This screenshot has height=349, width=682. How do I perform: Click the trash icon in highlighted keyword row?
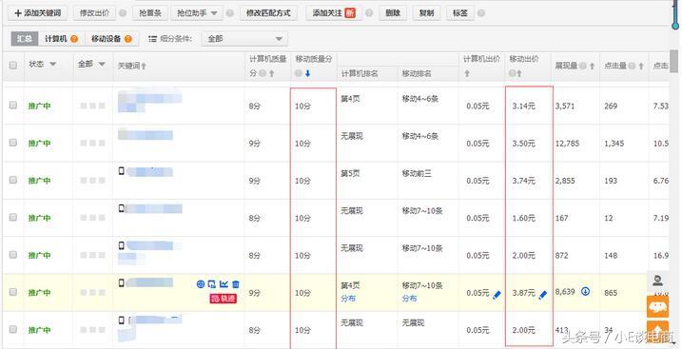pyautogui.click(x=235, y=284)
